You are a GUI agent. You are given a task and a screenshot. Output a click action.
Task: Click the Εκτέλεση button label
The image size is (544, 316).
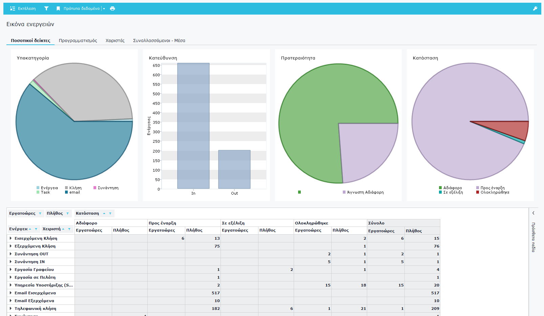click(x=27, y=8)
